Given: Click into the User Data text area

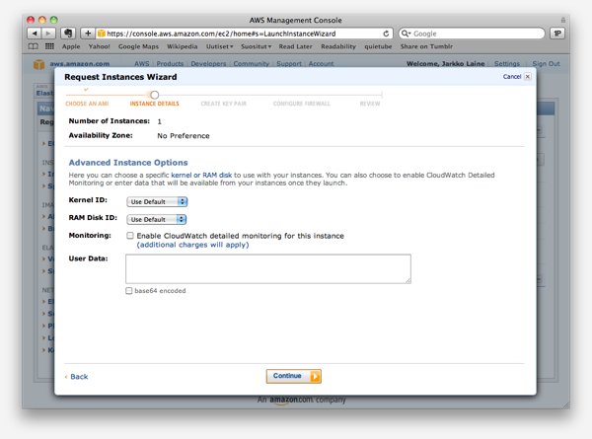Looking at the screenshot, I should point(268,268).
